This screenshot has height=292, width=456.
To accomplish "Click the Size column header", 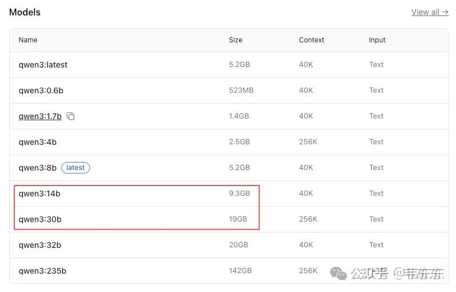I will (x=235, y=40).
